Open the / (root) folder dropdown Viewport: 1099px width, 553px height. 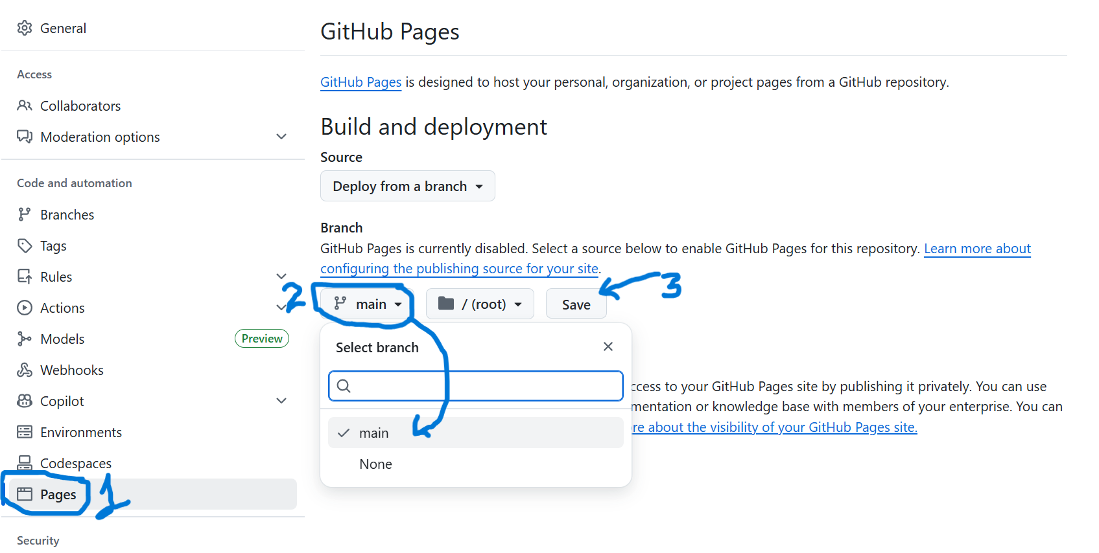[480, 304]
